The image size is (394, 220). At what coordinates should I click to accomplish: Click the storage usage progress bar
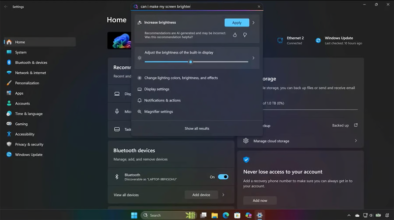click(x=310, y=110)
